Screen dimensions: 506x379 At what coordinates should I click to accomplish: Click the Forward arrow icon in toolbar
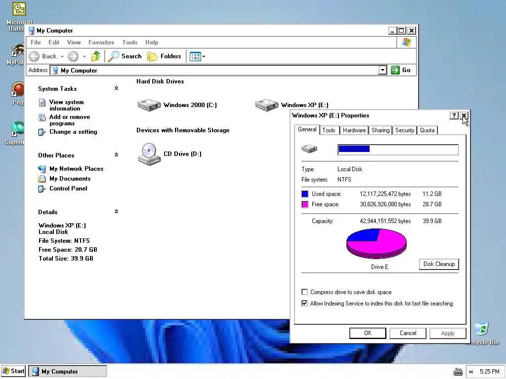[73, 56]
